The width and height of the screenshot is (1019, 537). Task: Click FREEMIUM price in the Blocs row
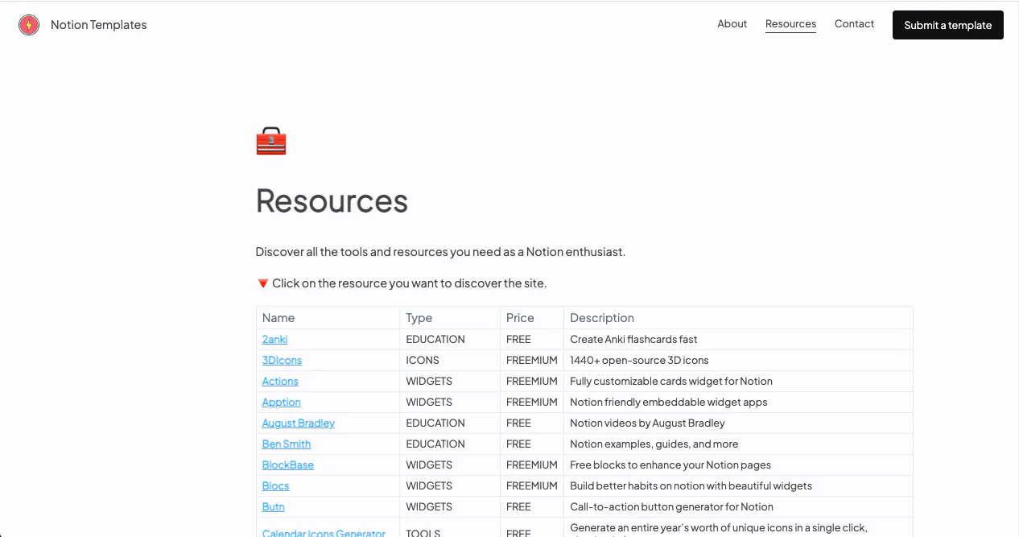click(x=532, y=485)
